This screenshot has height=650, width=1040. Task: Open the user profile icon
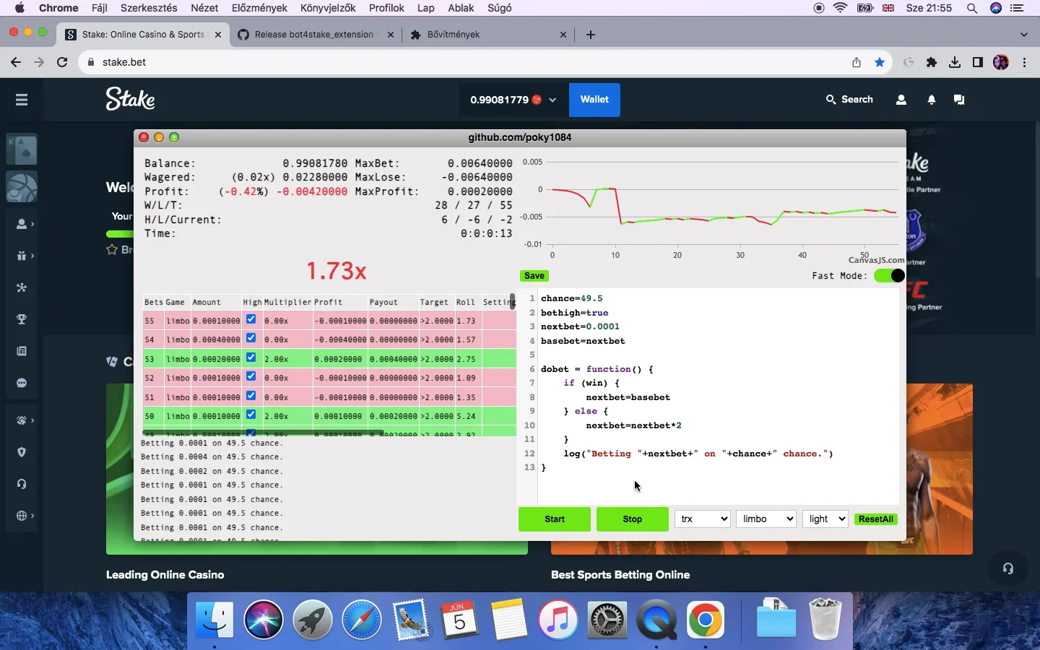901,100
